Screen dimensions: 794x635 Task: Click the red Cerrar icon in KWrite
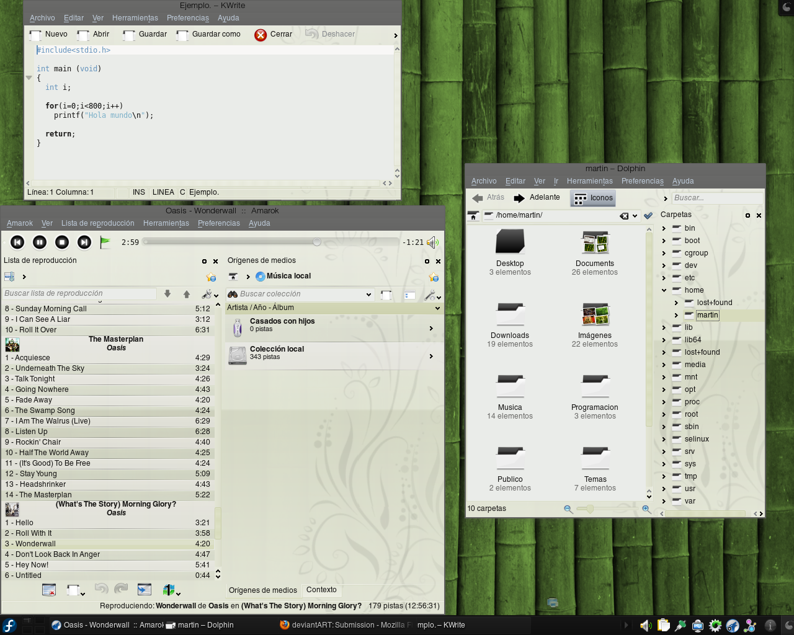261,35
